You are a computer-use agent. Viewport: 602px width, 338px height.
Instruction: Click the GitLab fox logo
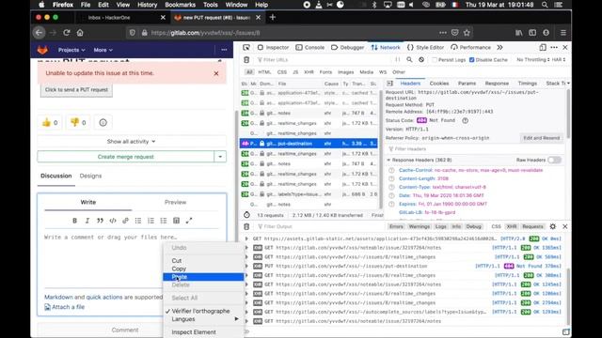coord(42,50)
